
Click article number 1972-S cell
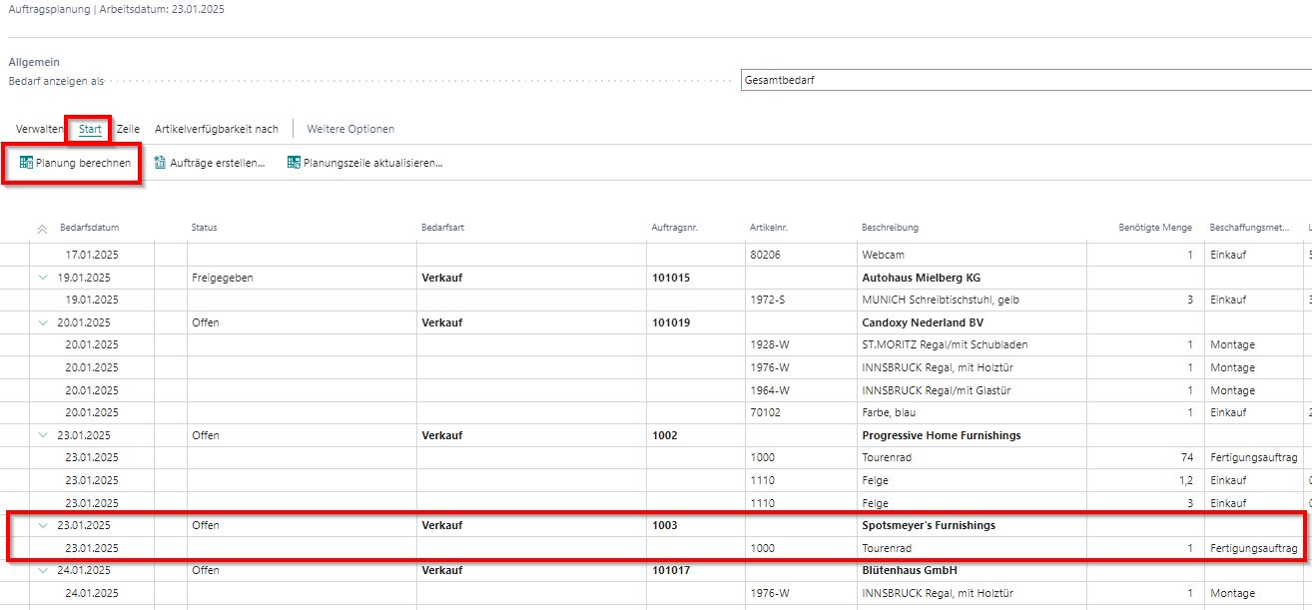tap(769, 300)
